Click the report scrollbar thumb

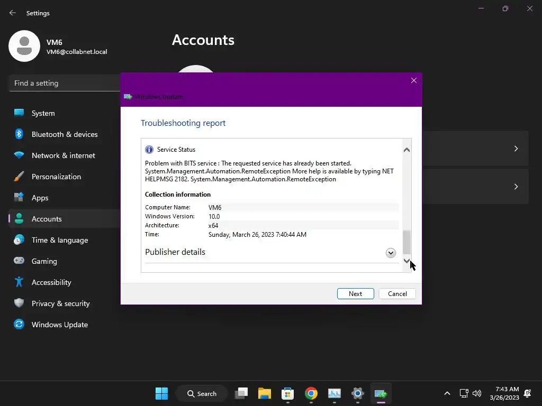pyautogui.click(x=406, y=242)
